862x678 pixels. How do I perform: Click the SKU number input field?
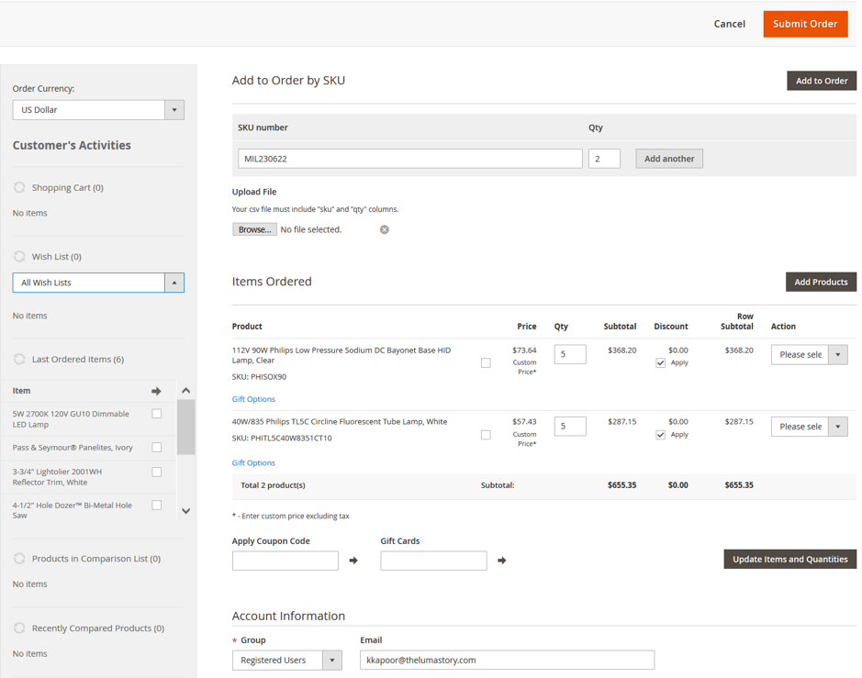[410, 159]
